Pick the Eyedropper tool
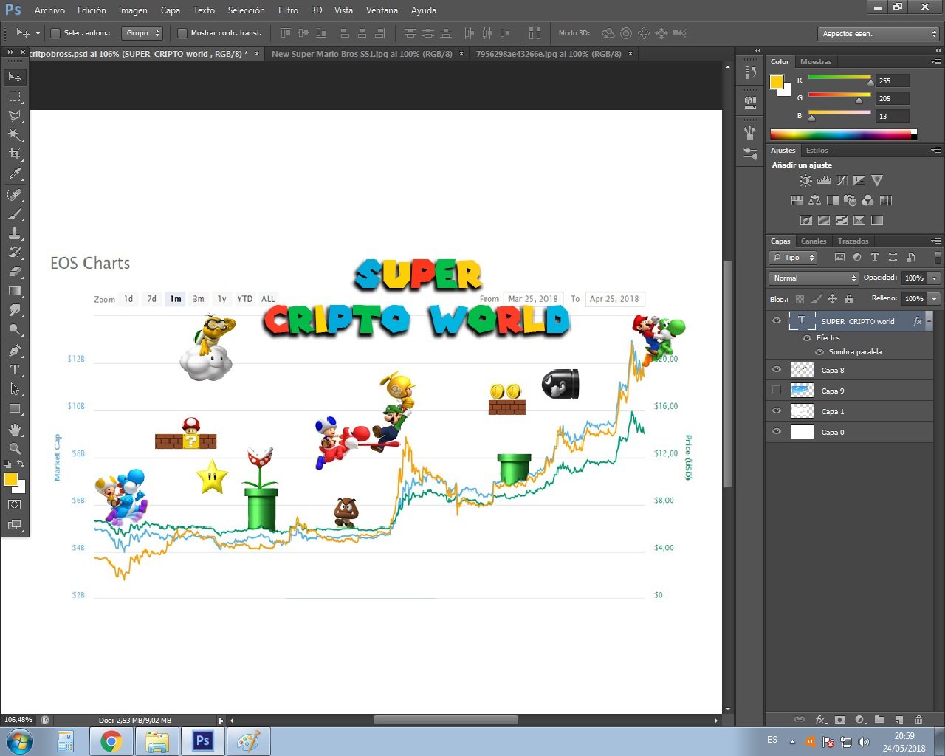 pyautogui.click(x=15, y=174)
